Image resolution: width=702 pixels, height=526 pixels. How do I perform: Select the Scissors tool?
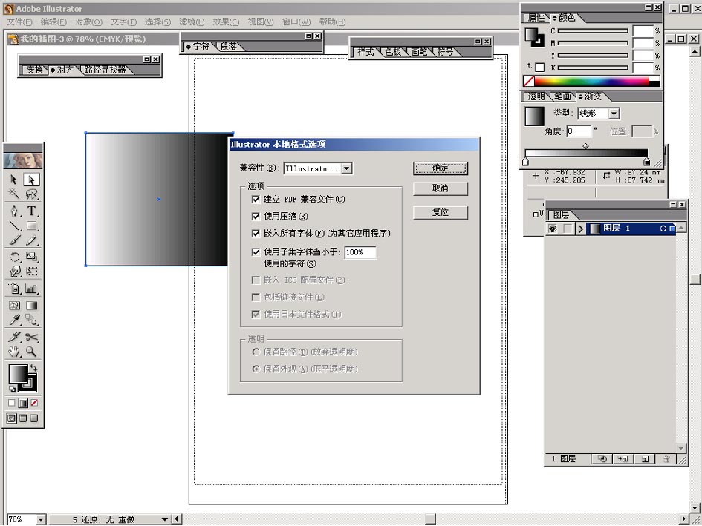click(31, 337)
